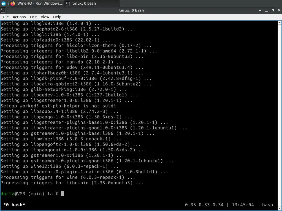The image size is (282, 211).
Task: Click the scrollbar down arrow
Action: click(280, 209)
